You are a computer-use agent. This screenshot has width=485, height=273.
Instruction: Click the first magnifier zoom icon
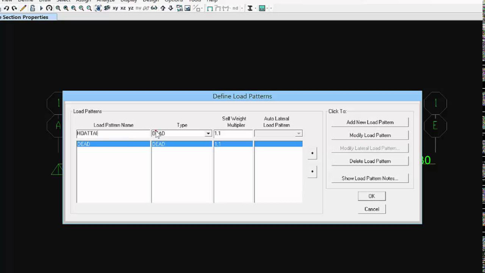coord(58,8)
